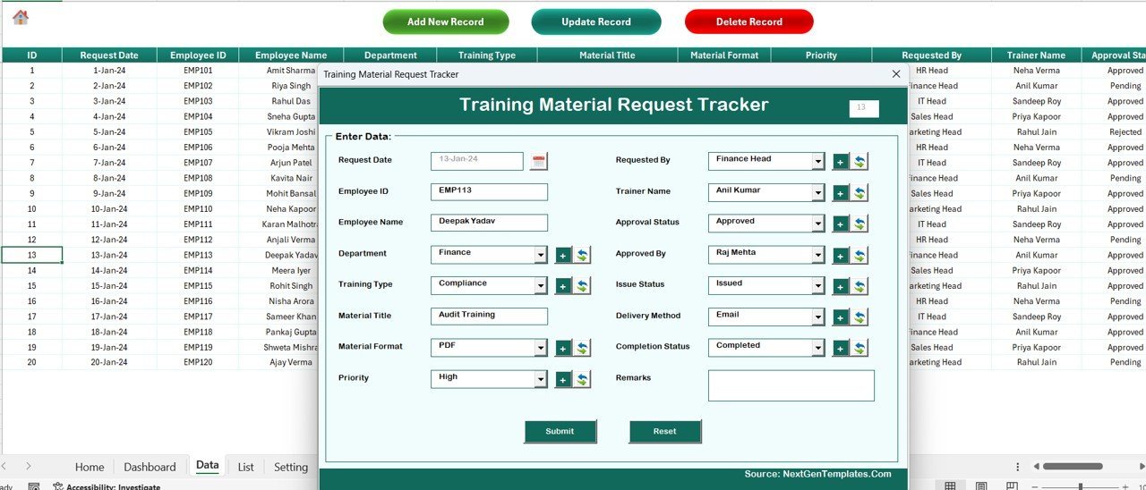
Task: Click refresh icon beside Trainer Name
Action: (859, 193)
